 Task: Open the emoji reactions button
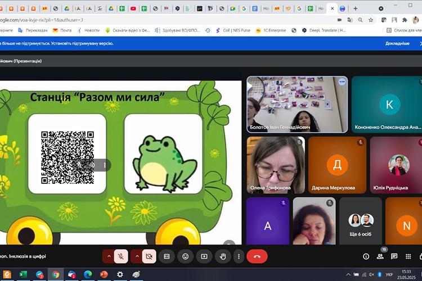tap(186, 256)
